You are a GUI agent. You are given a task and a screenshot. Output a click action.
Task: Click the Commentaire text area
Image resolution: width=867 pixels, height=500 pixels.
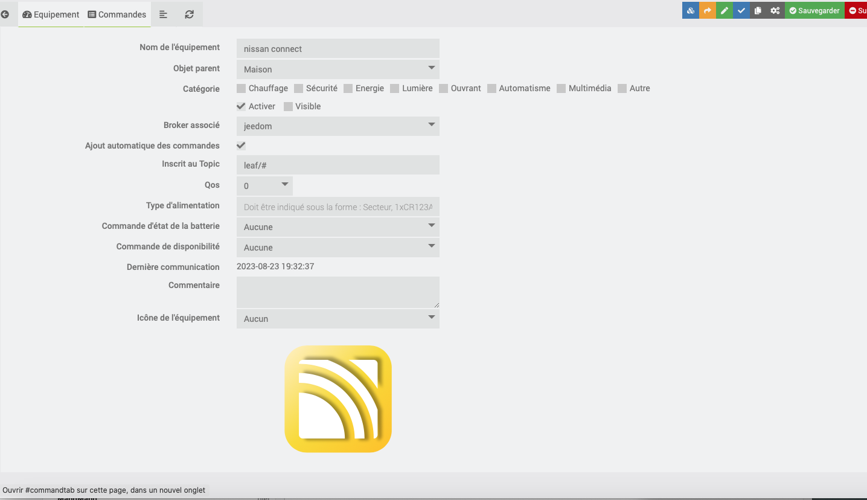tap(338, 292)
